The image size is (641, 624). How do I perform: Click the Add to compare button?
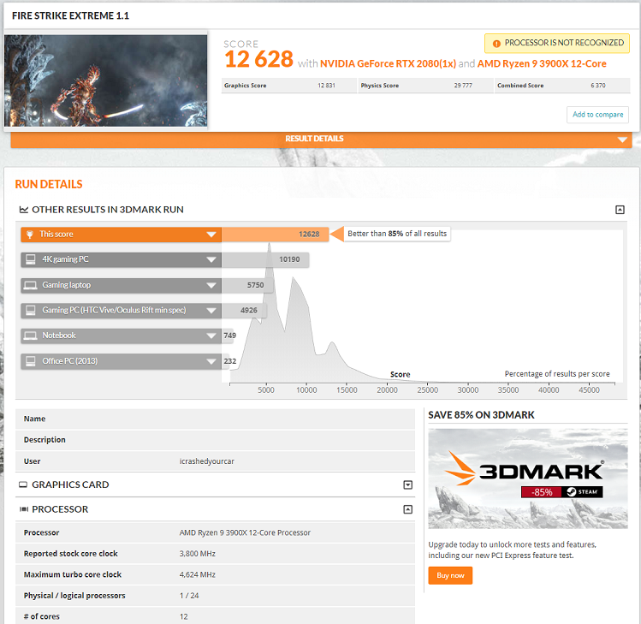(x=597, y=115)
